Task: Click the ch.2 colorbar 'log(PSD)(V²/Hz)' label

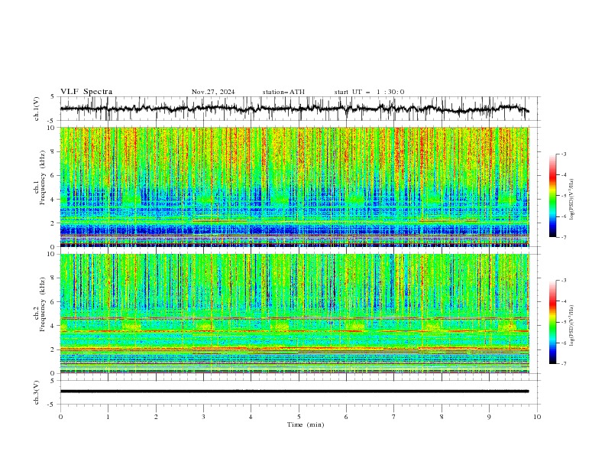Action: tap(571, 325)
